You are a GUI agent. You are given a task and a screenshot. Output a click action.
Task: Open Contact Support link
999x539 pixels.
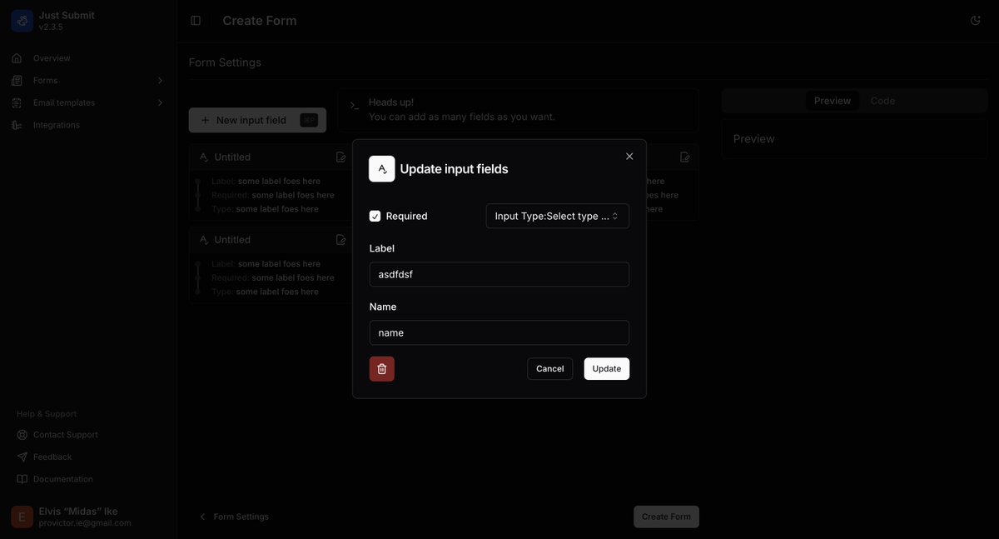66,435
